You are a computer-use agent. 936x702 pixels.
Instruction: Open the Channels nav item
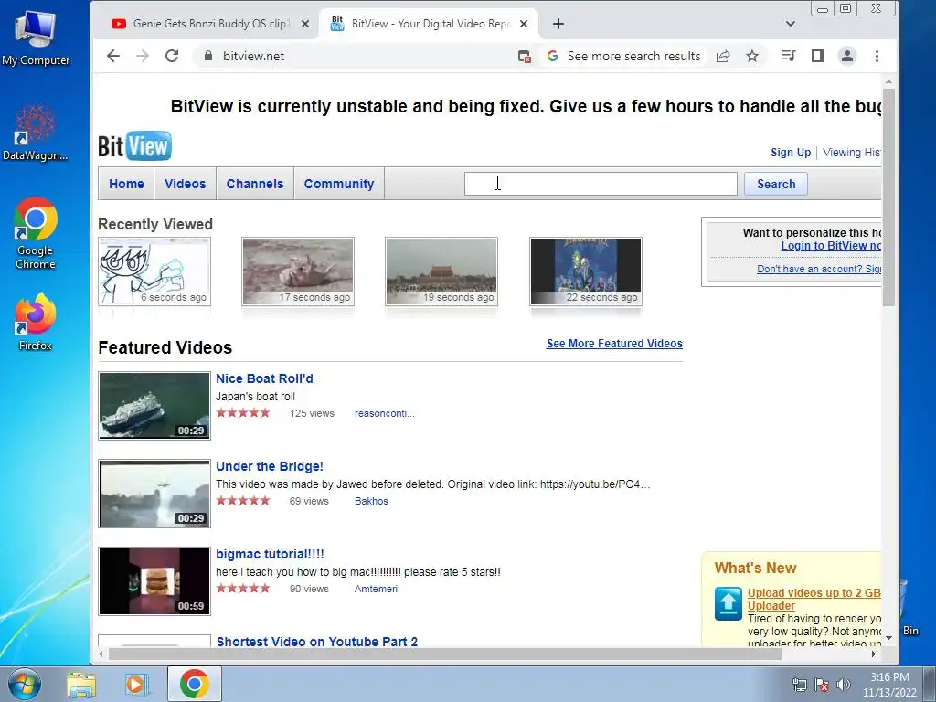[x=255, y=184]
